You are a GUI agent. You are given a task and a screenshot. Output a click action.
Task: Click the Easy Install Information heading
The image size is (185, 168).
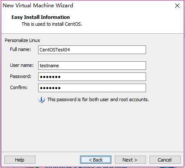(x=41, y=17)
